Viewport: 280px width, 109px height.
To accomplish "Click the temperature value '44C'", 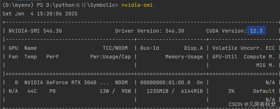I will 32,91.
